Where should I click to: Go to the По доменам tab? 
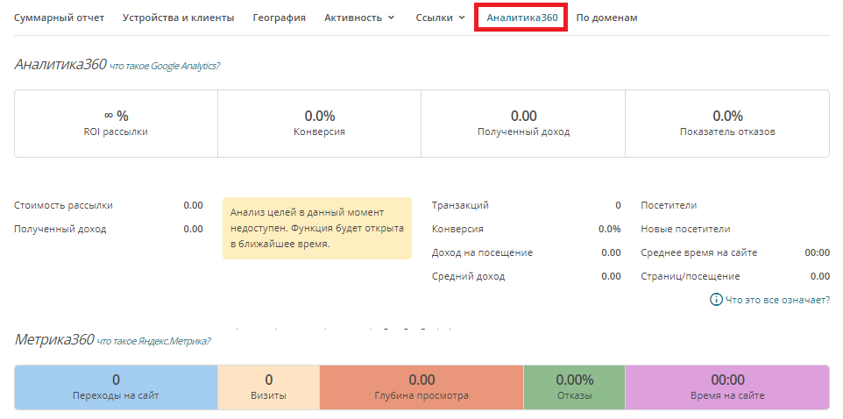[x=606, y=18]
